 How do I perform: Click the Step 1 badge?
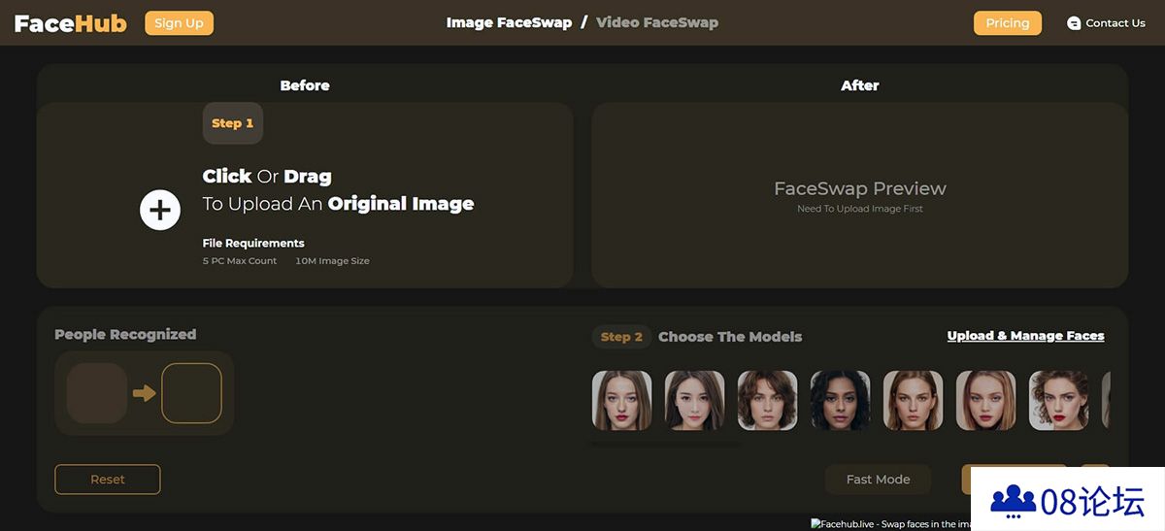[233, 123]
